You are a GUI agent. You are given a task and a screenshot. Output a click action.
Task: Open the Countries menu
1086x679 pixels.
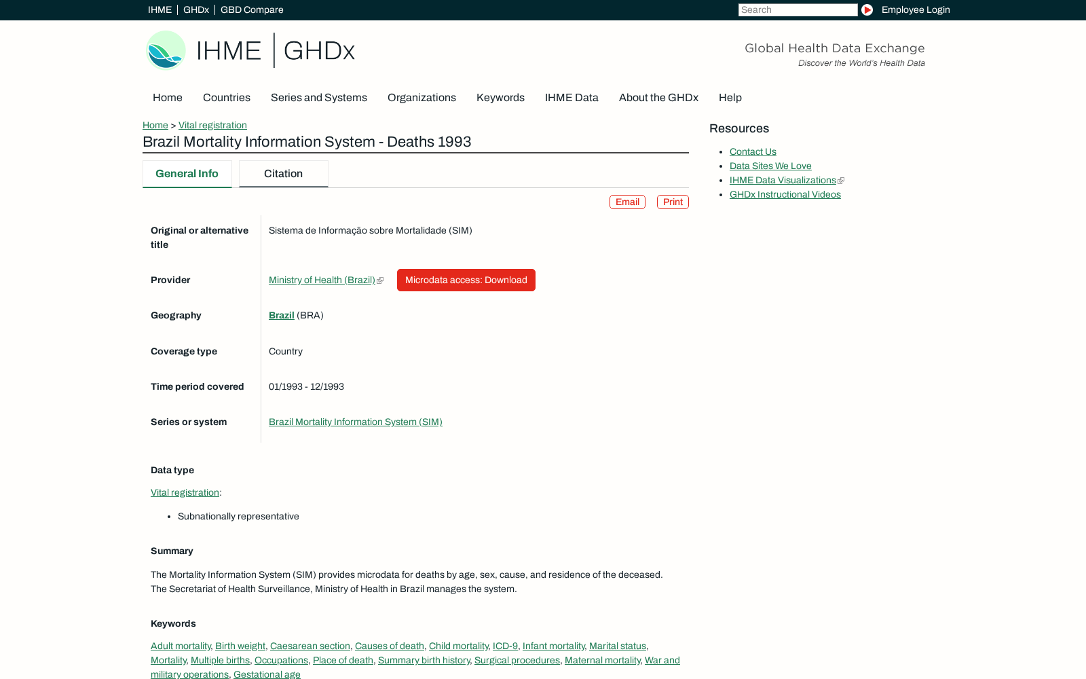(227, 98)
